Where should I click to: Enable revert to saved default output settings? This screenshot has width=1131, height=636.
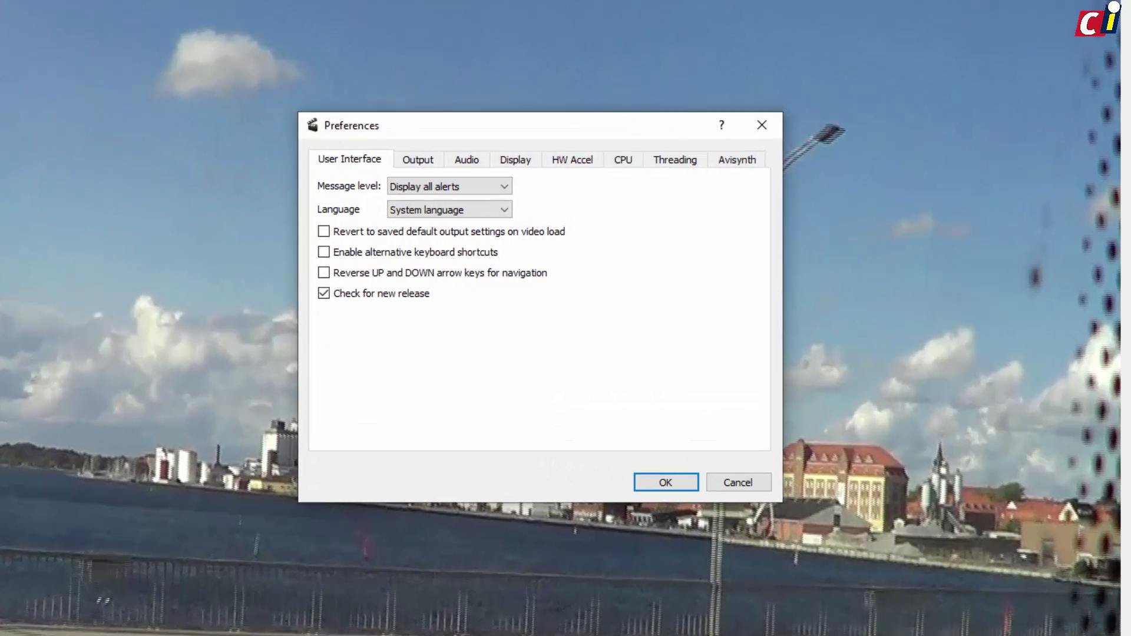[x=323, y=231]
